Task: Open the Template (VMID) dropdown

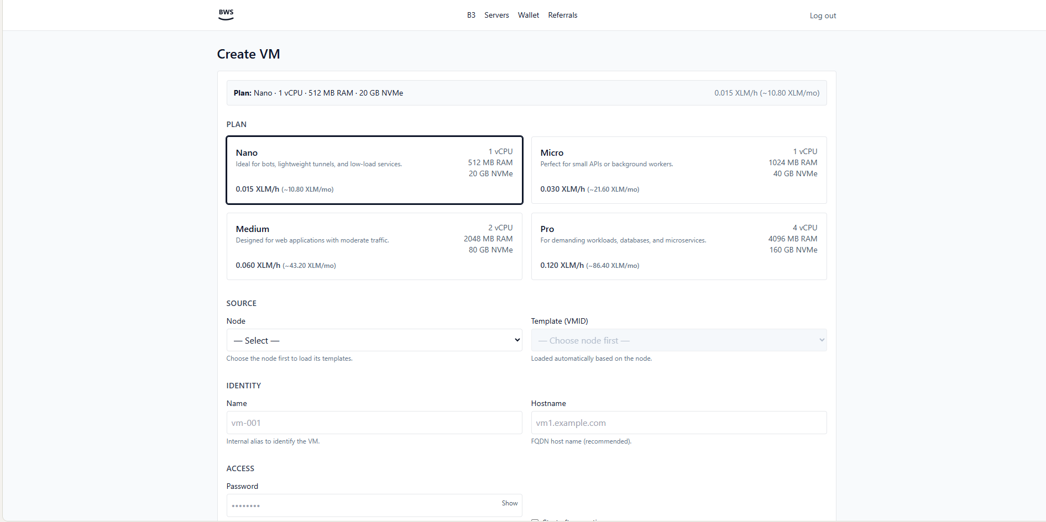Action: 678,340
